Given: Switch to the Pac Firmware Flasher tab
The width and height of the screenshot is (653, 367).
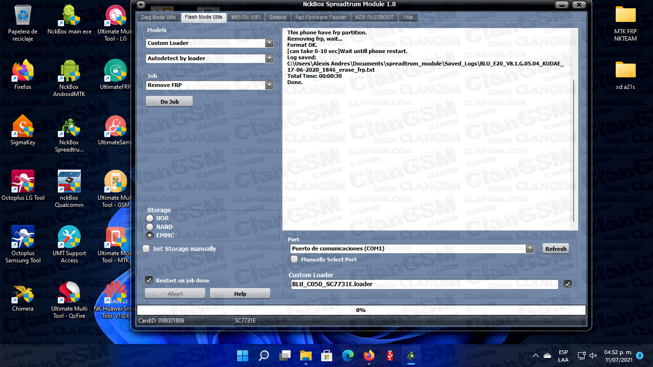Looking at the screenshot, I should [320, 17].
